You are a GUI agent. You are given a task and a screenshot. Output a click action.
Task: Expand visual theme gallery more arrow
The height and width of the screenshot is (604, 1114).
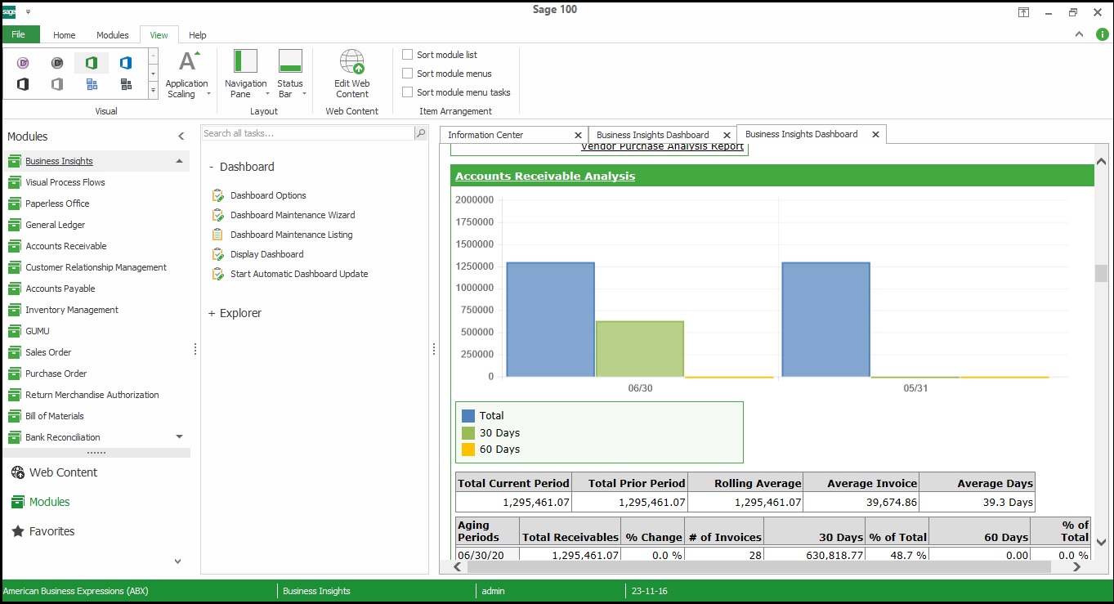click(x=153, y=89)
